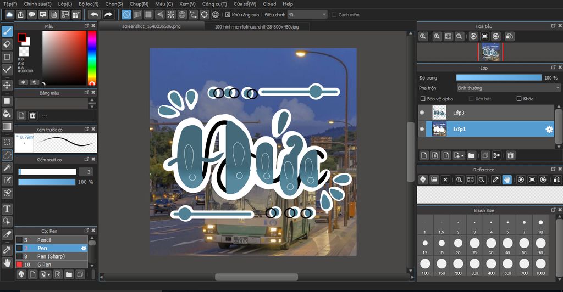Click the Redo arrow in top toolbar
The height and width of the screenshot is (292, 563).
click(x=108, y=15)
